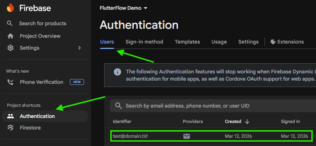Switch to the Sign-in method tab

tap(144, 42)
